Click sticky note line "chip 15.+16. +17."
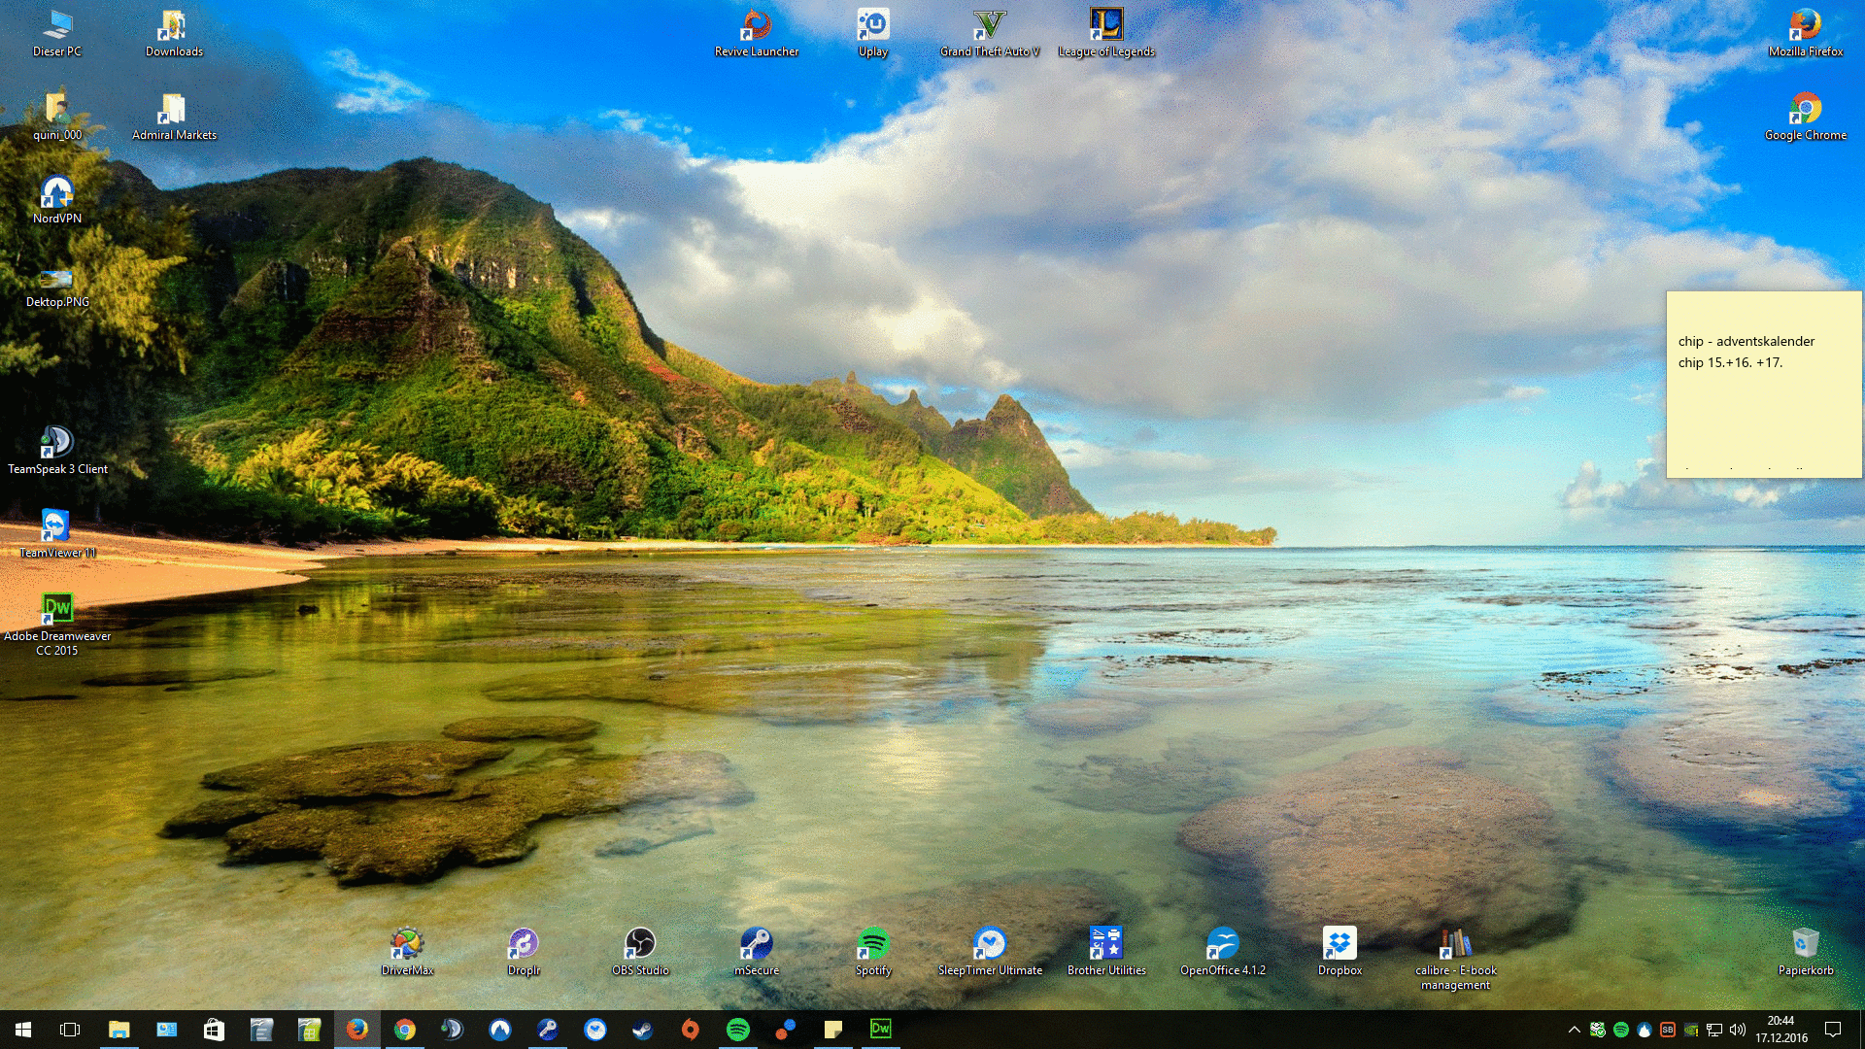Image resolution: width=1865 pixels, height=1049 pixels. 1731,362
